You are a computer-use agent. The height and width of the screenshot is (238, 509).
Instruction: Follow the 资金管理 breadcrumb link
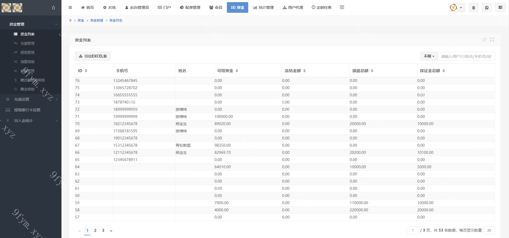97,20
